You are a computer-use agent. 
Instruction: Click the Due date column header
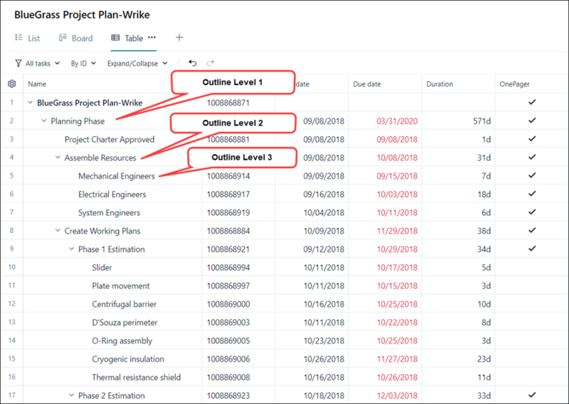coord(367,84)
